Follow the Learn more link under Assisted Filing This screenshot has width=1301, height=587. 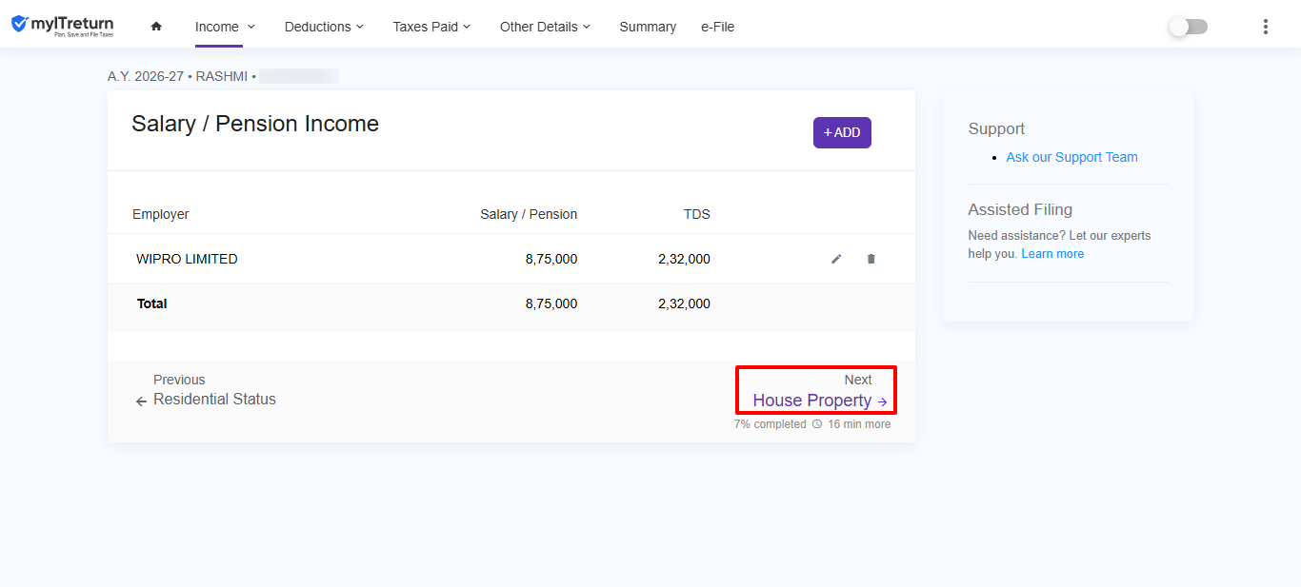pyautogui.click(x=1052, y=254)
